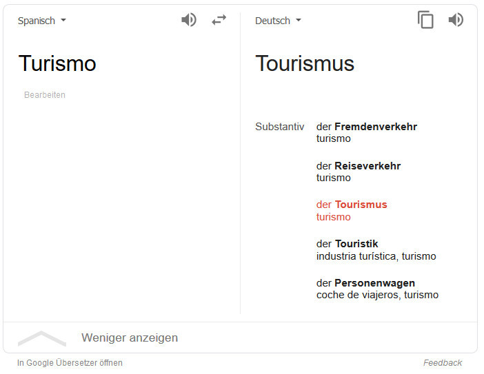Copy the German translation
The image size is (484, 374).
425,20
